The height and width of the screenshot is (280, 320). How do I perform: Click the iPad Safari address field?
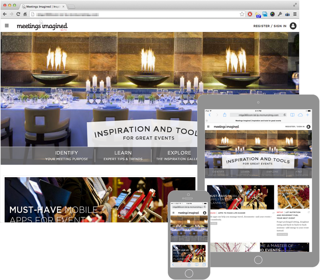click(258, 115)
